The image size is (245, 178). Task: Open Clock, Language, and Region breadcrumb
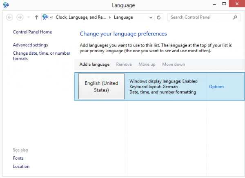tap(80, 17)
